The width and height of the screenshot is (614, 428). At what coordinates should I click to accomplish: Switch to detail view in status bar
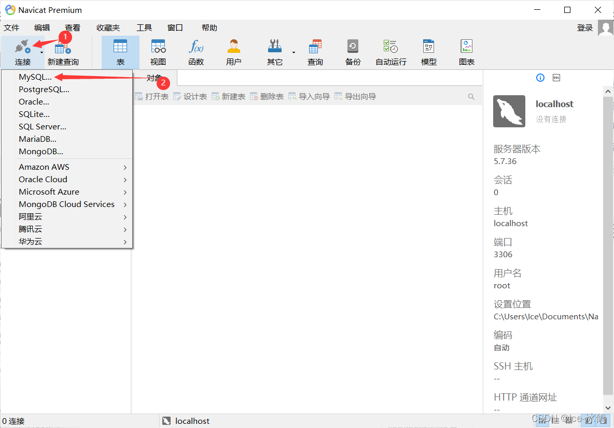coord(555,421)
